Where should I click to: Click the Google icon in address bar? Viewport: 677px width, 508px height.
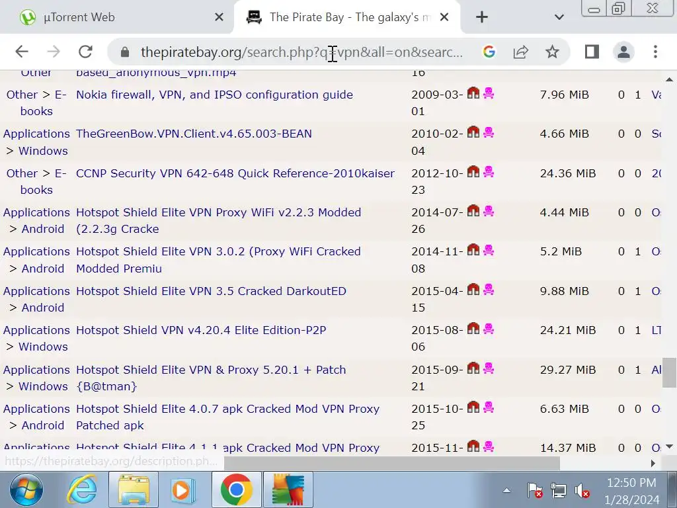489,52
